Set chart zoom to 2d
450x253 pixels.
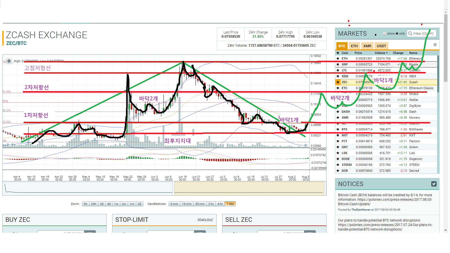[x=102, y=204]
